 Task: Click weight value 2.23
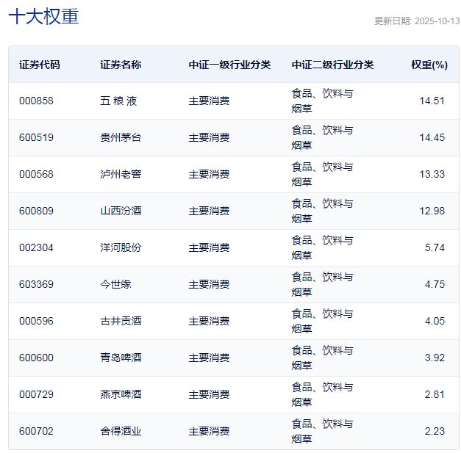[x=435, y=431]
